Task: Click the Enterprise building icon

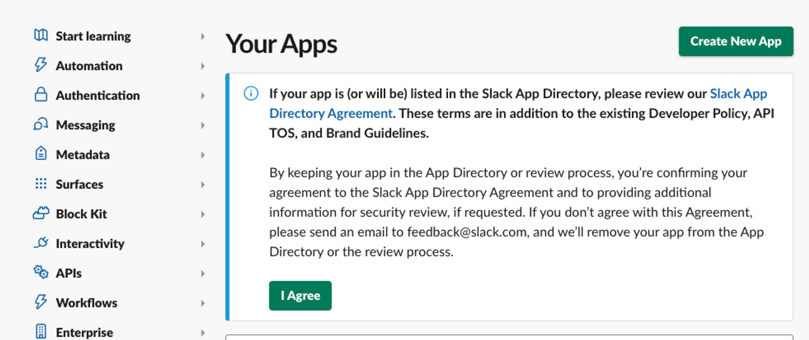Action: (41, 332)
